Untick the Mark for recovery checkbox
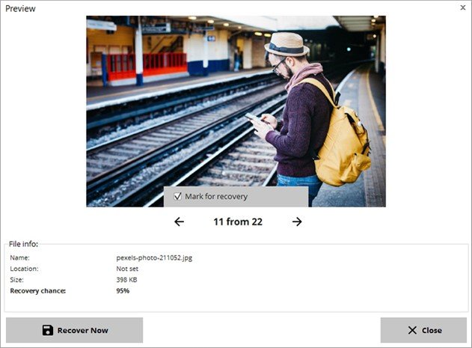Image resolution: width=472 pixels, height=348 pixels. pyautogui.click(x=177, y=196)
